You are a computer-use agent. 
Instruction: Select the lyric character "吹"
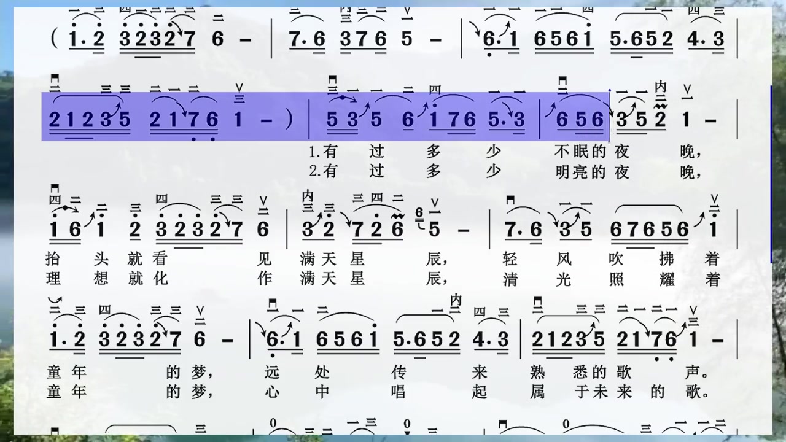(616, 260)
